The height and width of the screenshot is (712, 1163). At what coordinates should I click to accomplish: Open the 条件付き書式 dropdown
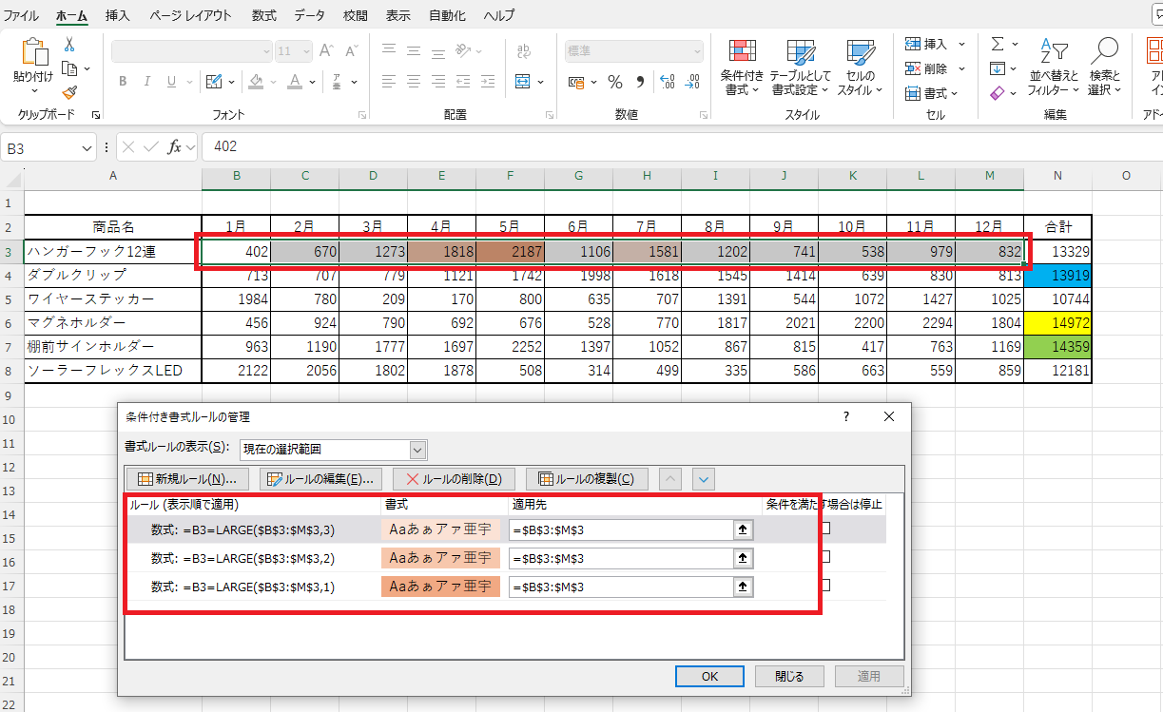coord(742,68)
